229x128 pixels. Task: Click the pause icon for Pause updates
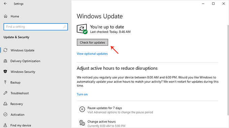pos(82,109)
